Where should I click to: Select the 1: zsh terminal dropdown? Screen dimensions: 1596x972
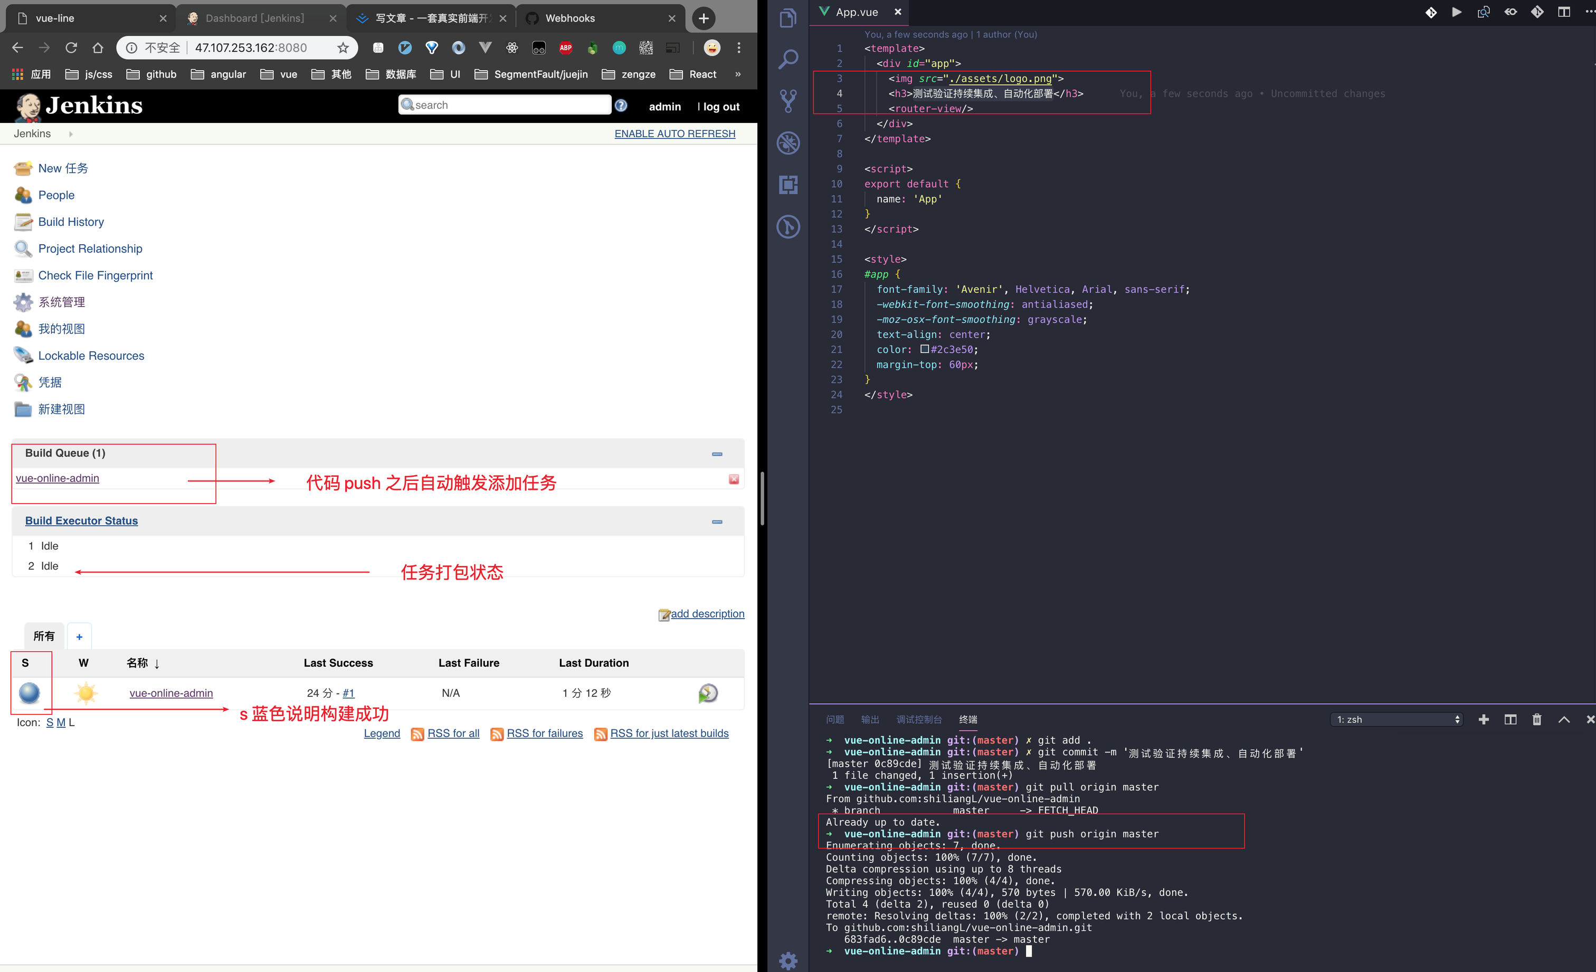click(x=1396, y=719)
